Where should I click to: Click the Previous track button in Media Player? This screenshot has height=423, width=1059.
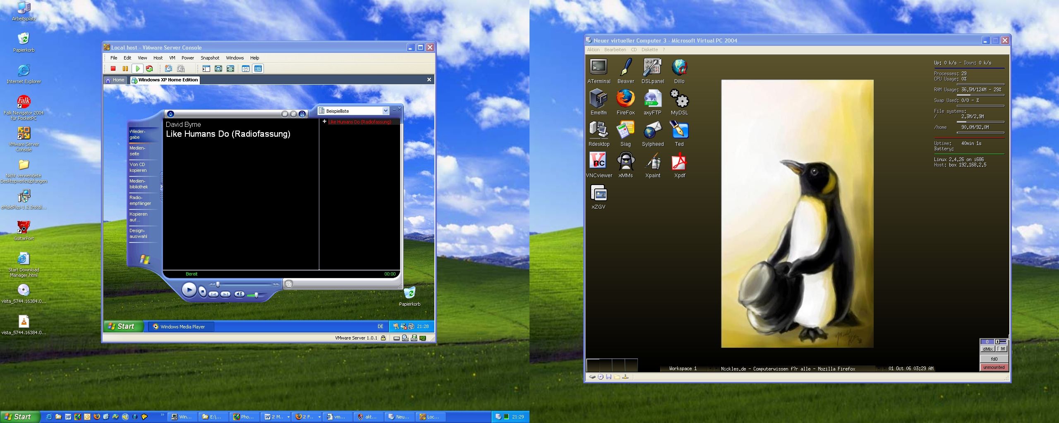213,294
